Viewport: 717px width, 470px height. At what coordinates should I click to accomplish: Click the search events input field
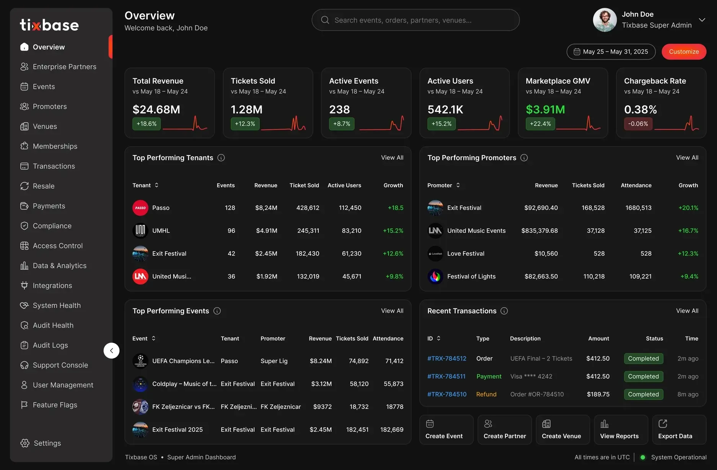point(416,20)
